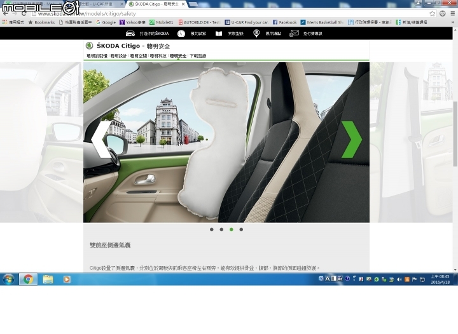Screen dimensions: 458x334
Task: Open the Bookmarks folder in bookmarks bar
Action: coord(41,22)
